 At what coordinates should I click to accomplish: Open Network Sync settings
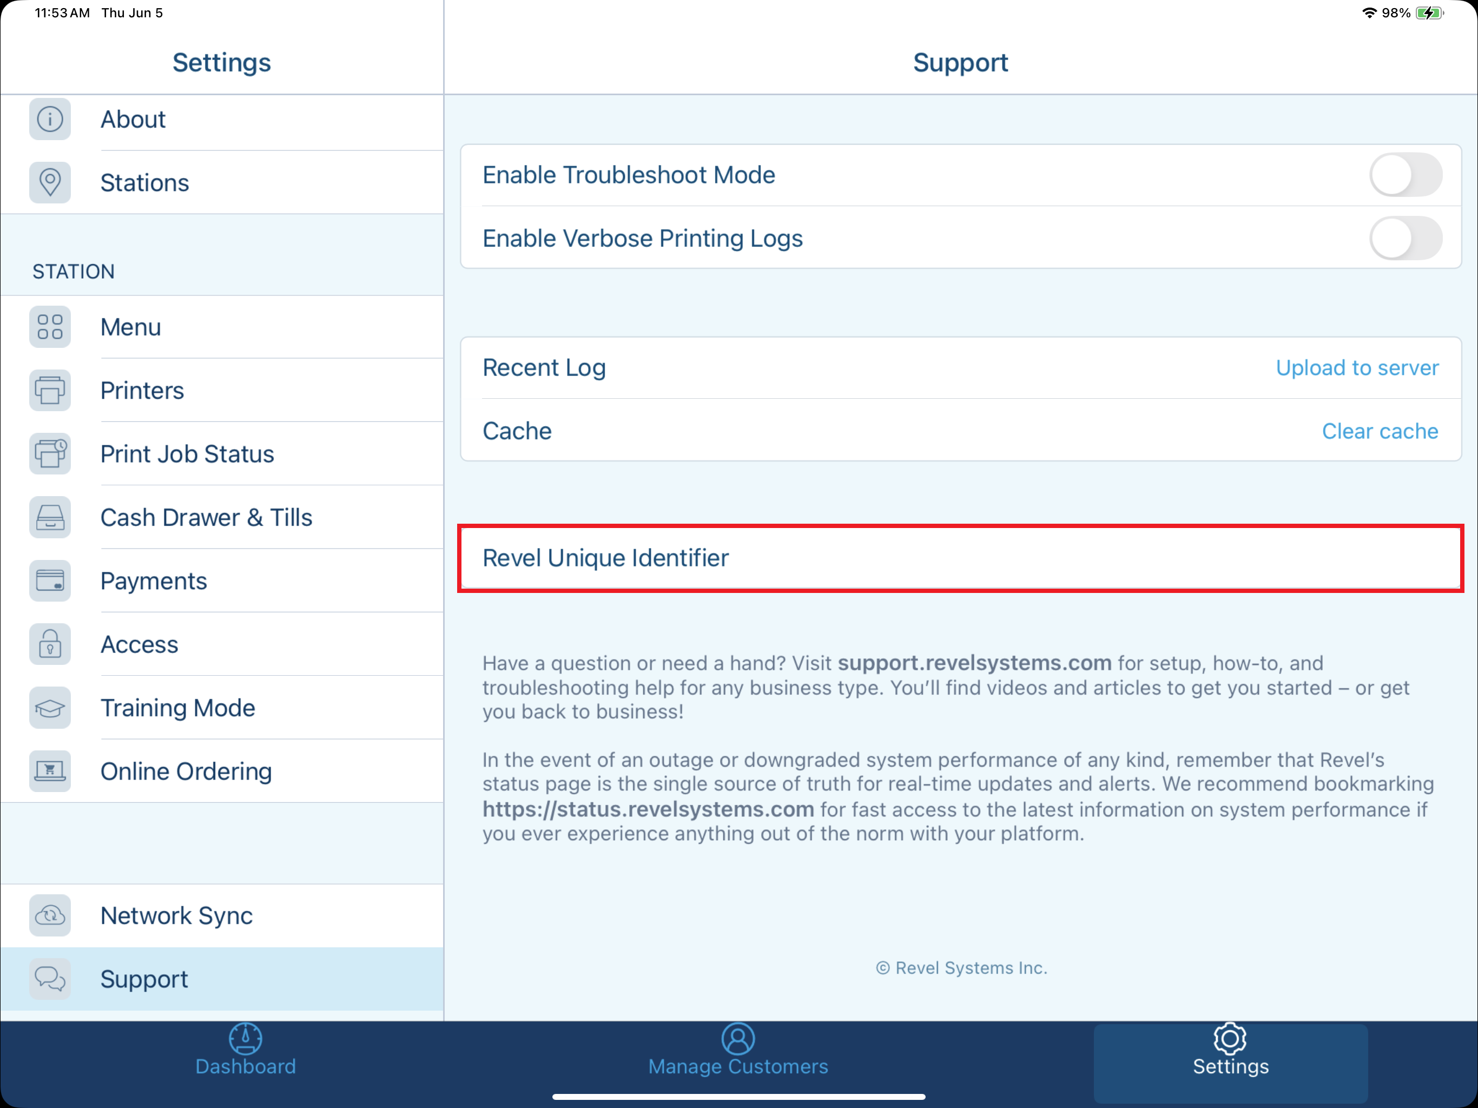[x=222, y=915]
